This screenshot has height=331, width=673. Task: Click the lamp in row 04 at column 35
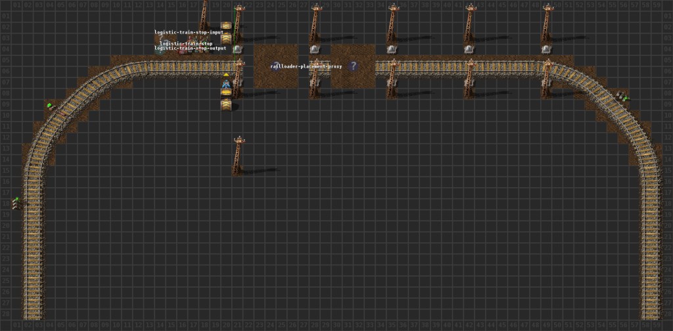(392, 49)
